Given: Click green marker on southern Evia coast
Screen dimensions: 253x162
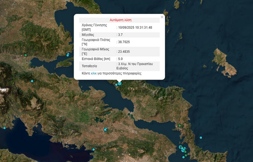Looking at the screenshot, I should pos(180,126).
